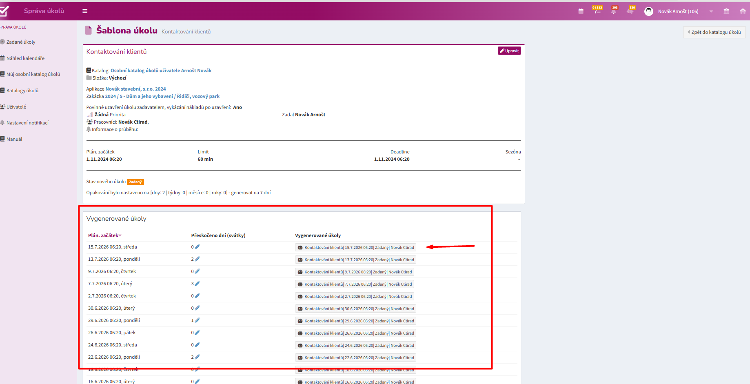The image size is (750, 384).
Task: Open Náhled kalendáře in sidebar
Action: pyautogui.click(x=25, y=58)
